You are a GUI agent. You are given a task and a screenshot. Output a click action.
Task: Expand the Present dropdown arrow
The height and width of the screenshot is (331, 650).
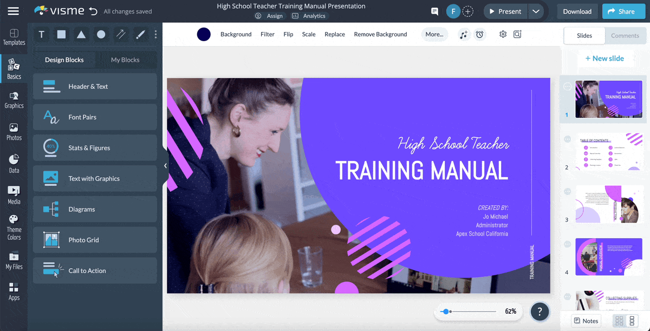[536, 11]
